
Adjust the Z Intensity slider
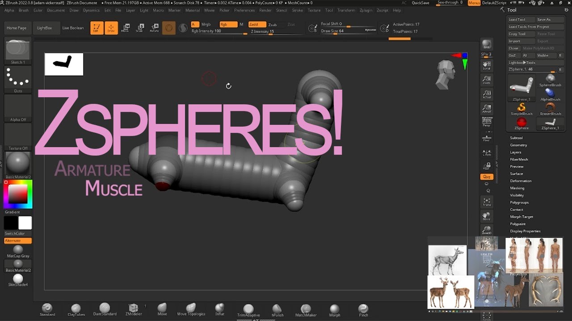(x=278, y=32)
